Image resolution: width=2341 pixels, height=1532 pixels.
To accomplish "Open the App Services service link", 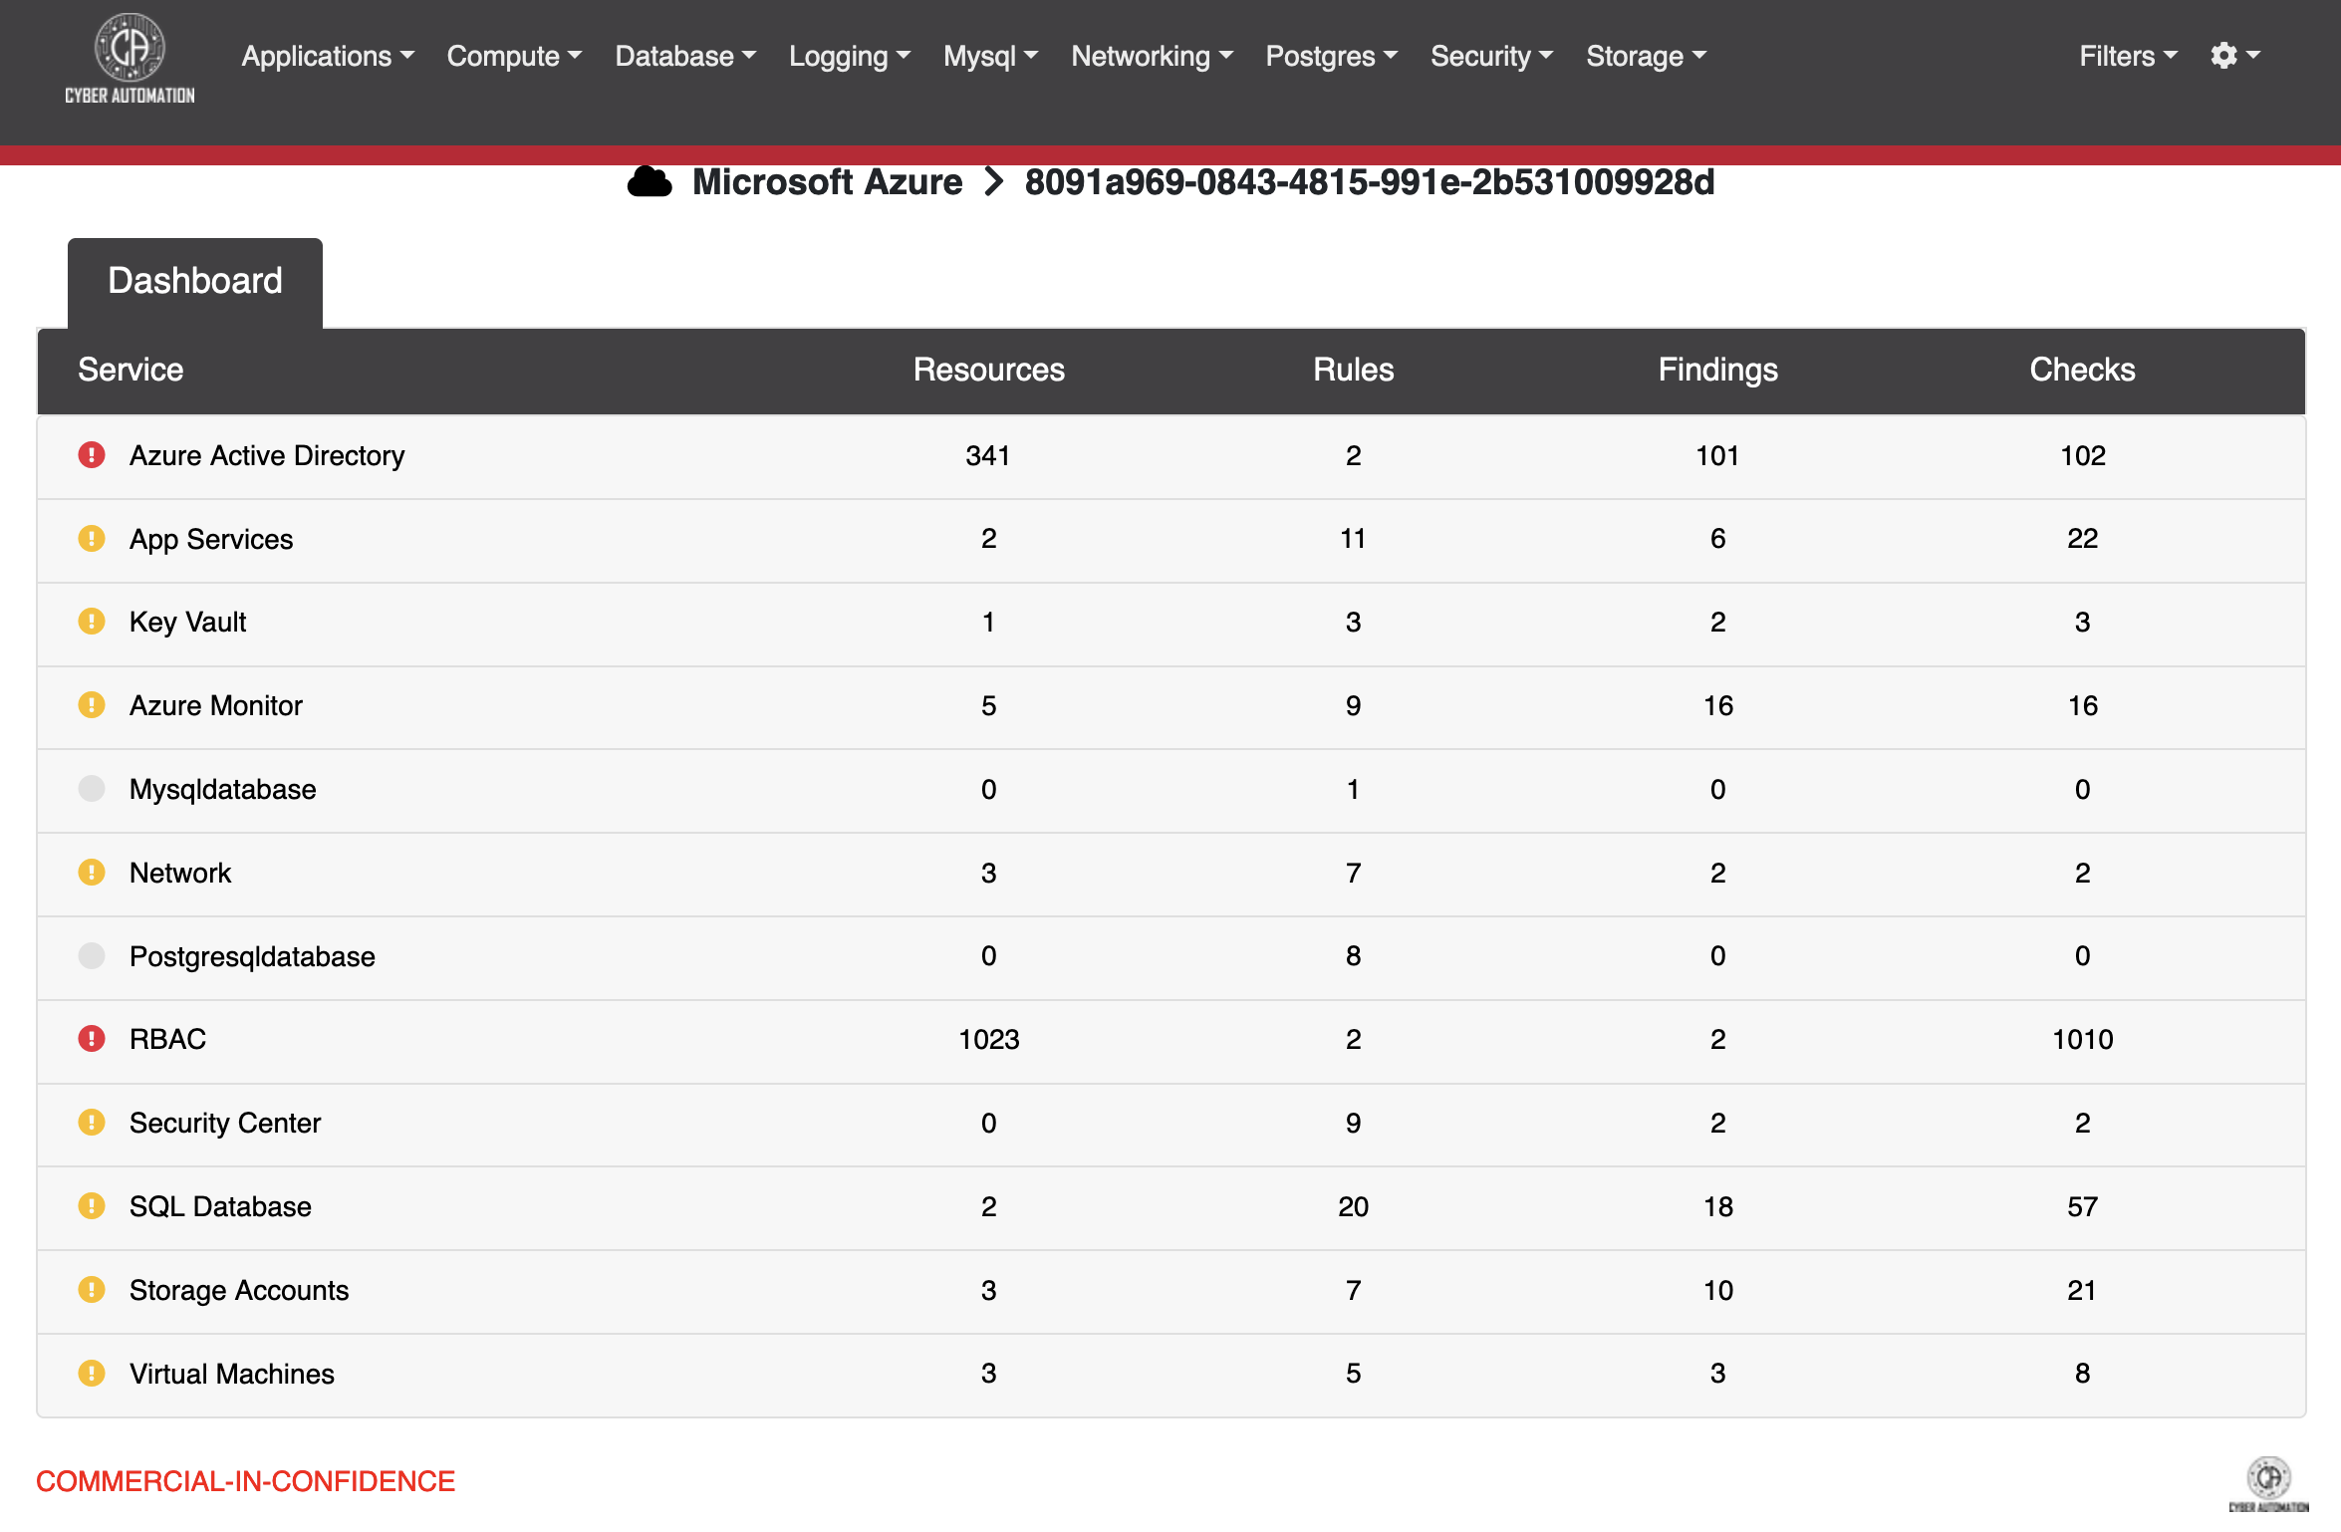I will 211,539.
